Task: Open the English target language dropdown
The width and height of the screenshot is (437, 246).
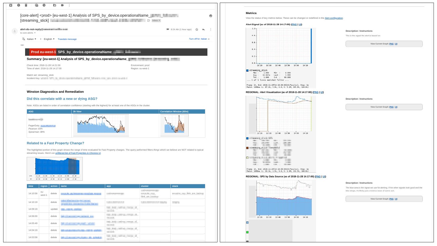Action: (x=49, y=39)
